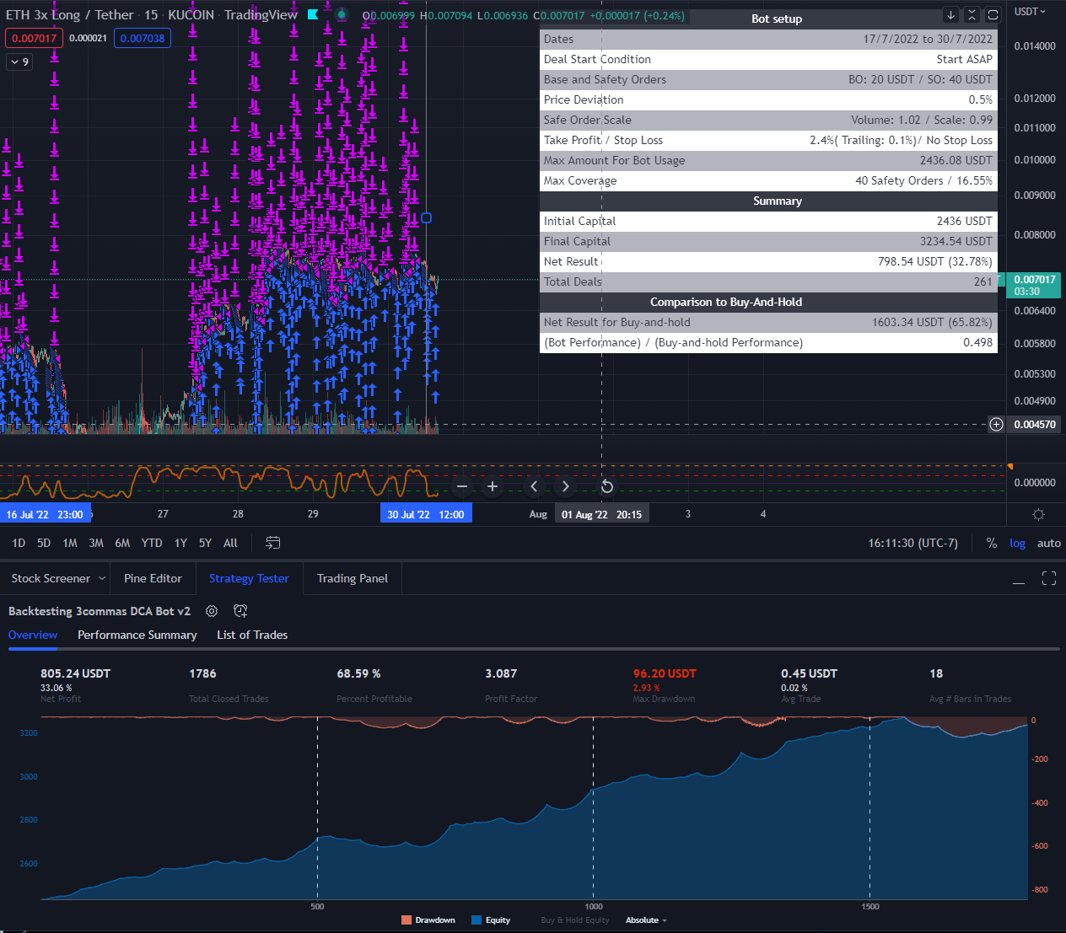1066x933 pixels.
Task: Move chart right with right chevron button
Action: pyautogui.click(x=565, y=486)
